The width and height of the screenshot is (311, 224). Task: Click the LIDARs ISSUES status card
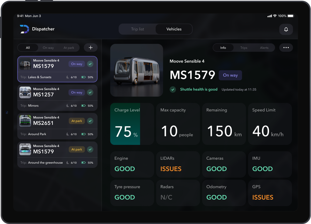[x=178, y=164]
